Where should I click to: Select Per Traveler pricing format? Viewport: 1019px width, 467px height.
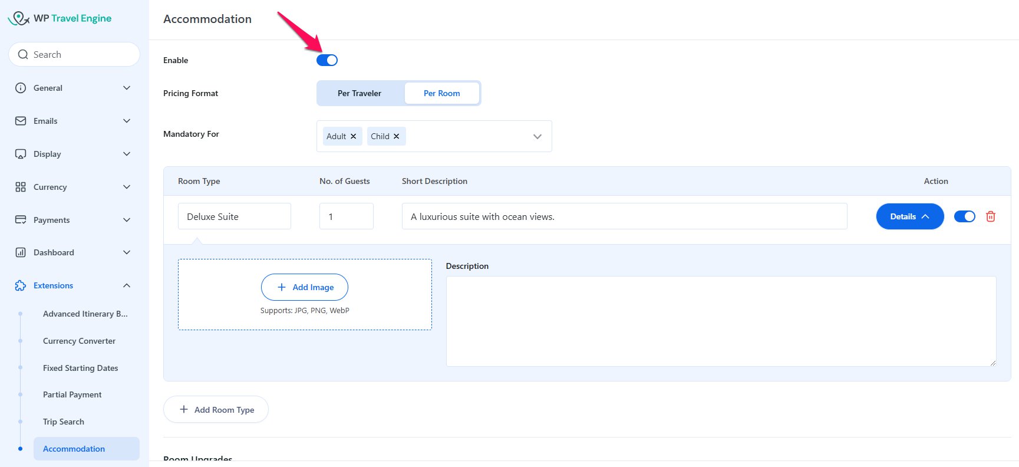click(360, 93)
